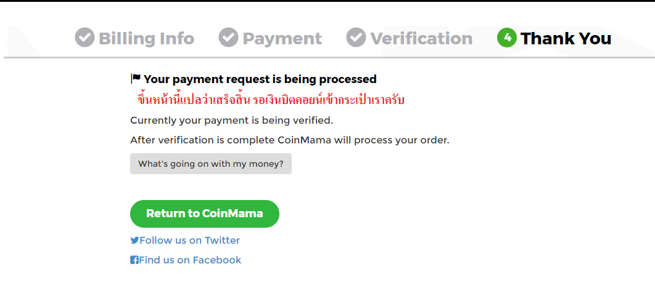Screen dimensions: 655x288
Task: Select the Verification step label
Action: [x=421, y=38]
